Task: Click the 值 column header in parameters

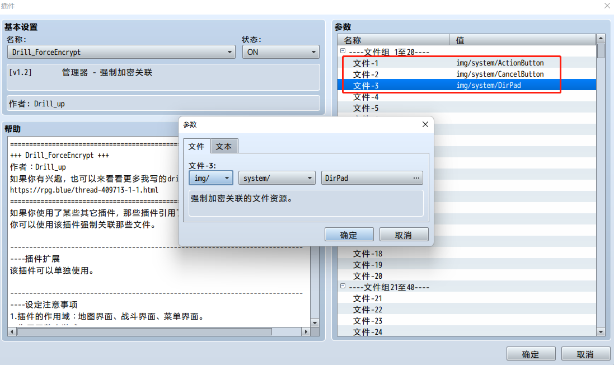Action: 522,40
